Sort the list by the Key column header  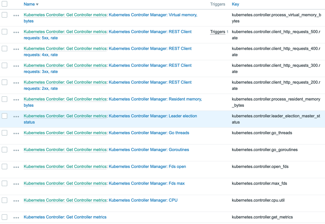tap(236, 4)
